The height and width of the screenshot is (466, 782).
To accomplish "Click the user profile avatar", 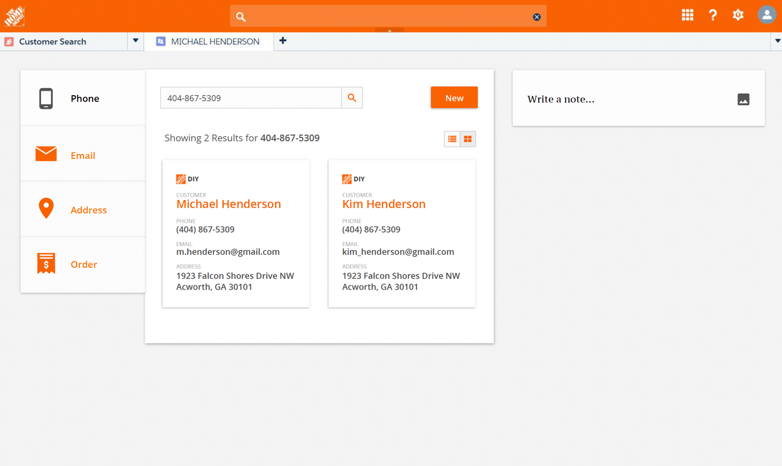I will (766, 15).
